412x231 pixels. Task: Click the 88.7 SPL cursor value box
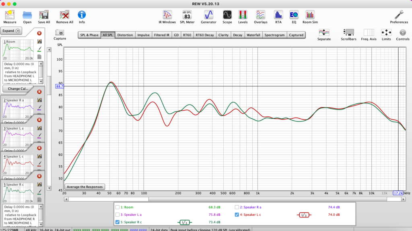[x=60, y=87]
